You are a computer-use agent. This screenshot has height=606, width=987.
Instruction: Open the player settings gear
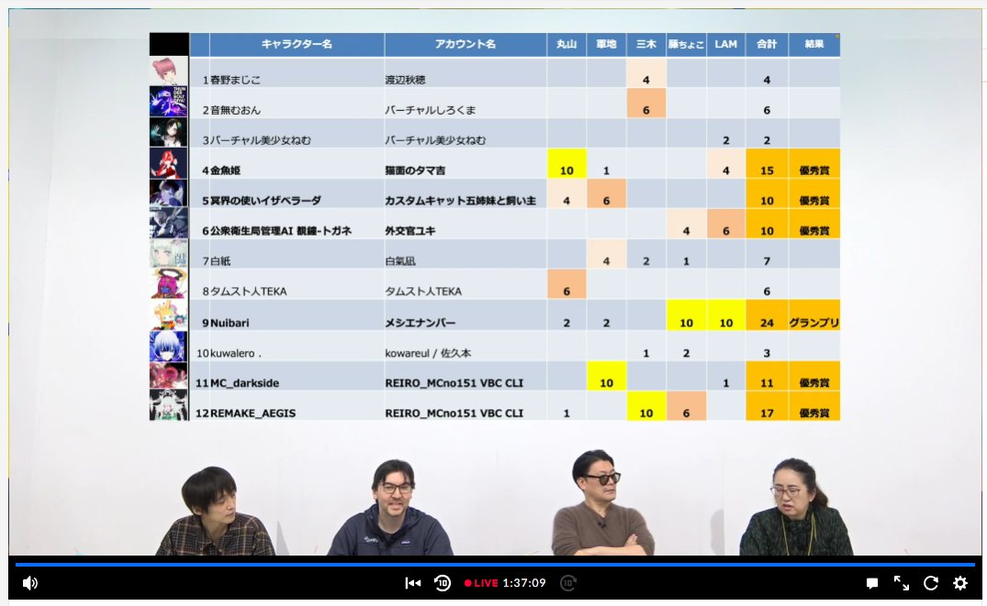[960, 583]
